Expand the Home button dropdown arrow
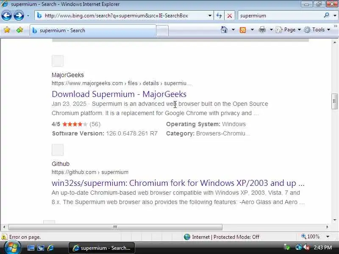The height and width of the screenshot is (254, 339). click(233, 30)
